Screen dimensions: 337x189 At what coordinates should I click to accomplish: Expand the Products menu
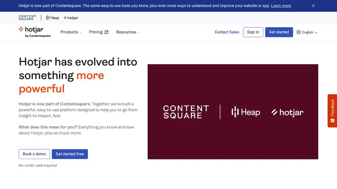coord(71,32)
